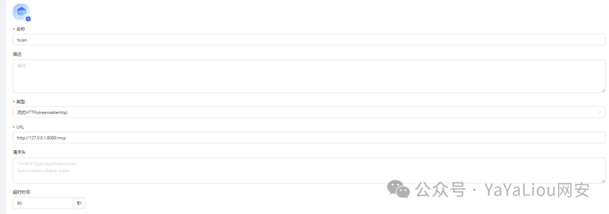
Task: Click the 超时时间 field label
Action: [x=21, y=192]
